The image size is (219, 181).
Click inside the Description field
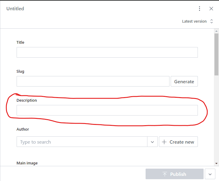[107, 110]
